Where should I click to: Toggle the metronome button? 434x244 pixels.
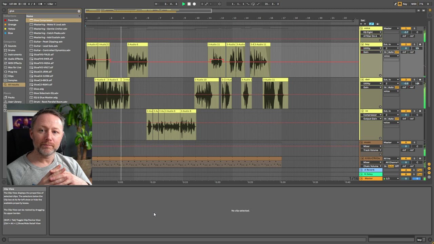40,4
